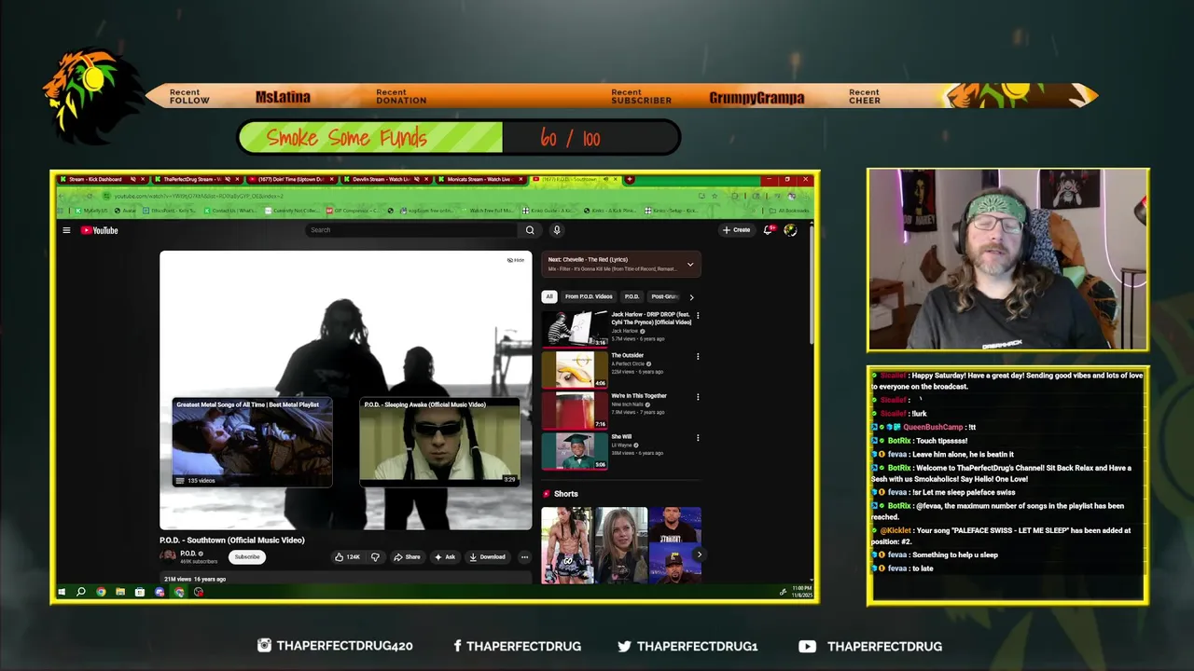Open Kinko Guide bookmark
Screen dimensions: 1194x671
click(x=549, y=211)
